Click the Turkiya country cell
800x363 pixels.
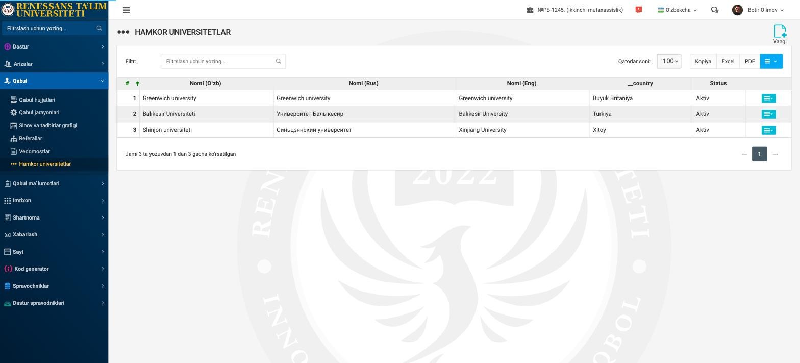[641, 114]
